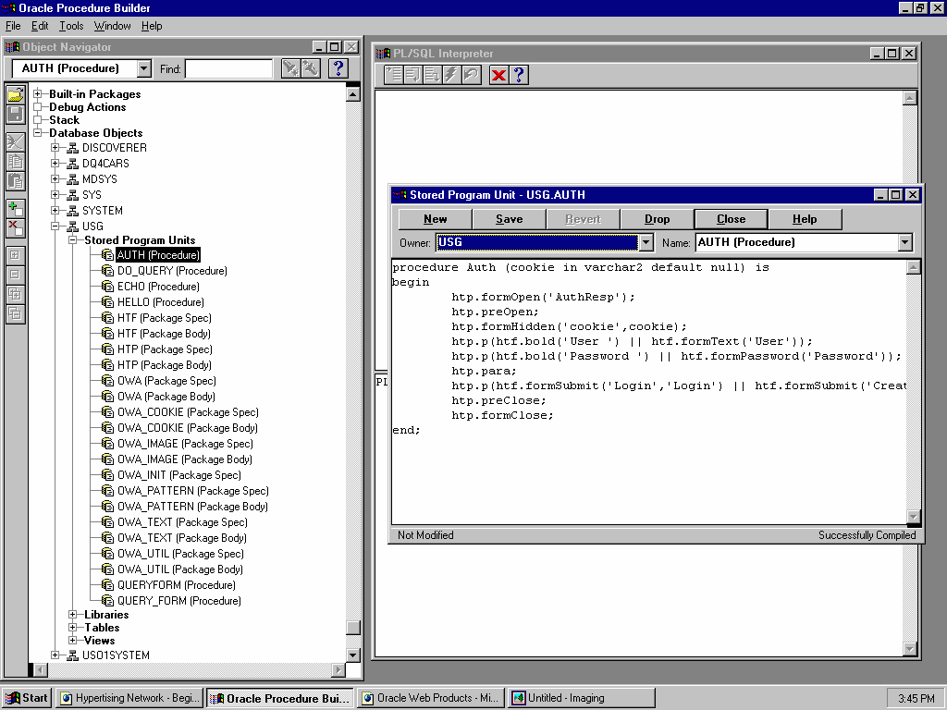The height and width of the screenshot is (710, 947).
Task: Open the Name dropdown showing AUTH (Procedure)
Action: tap(904, 242)
